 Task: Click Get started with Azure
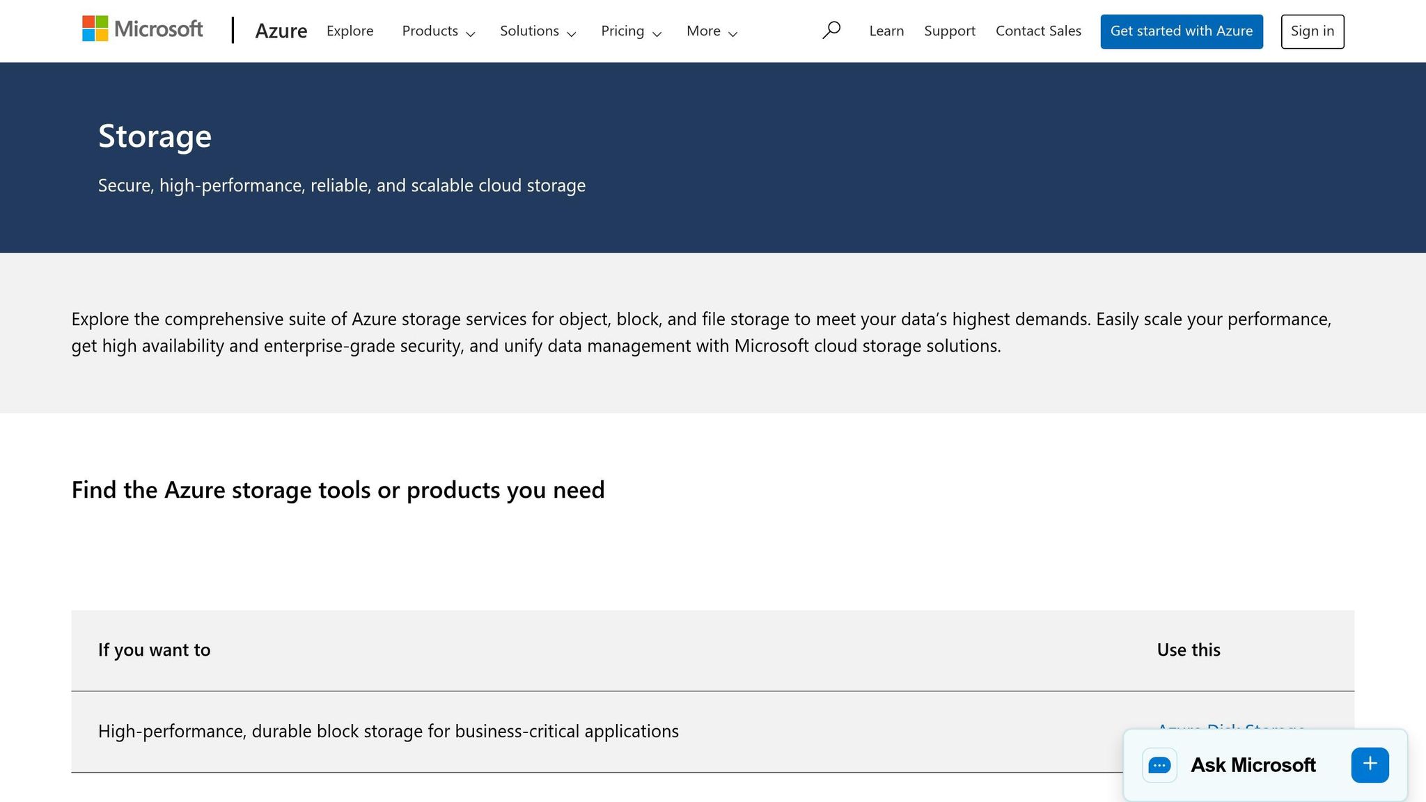click(x=1182, y=31)
